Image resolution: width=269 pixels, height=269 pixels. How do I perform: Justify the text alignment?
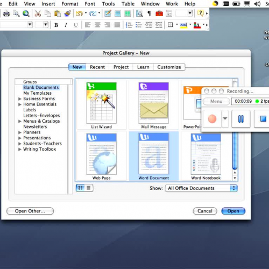pyautogui.click(x=117, y=25)
